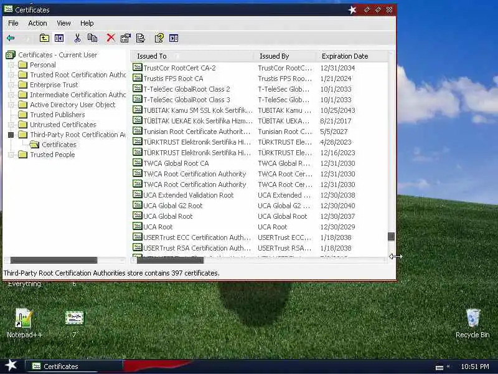Click the taskbar clock 10:51 PM

tap(475, 367)
